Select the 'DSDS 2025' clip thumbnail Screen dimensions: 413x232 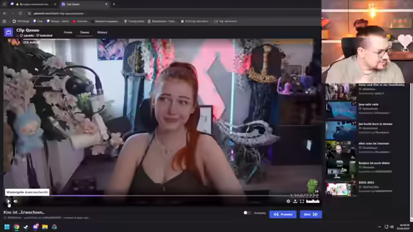[x=341, y=188]
